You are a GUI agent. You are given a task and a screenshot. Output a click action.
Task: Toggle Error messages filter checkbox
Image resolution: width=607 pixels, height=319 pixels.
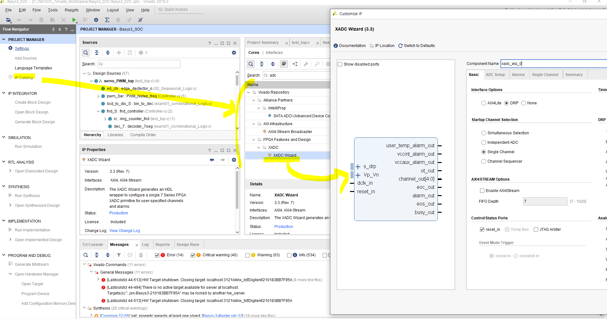(157, 255)
